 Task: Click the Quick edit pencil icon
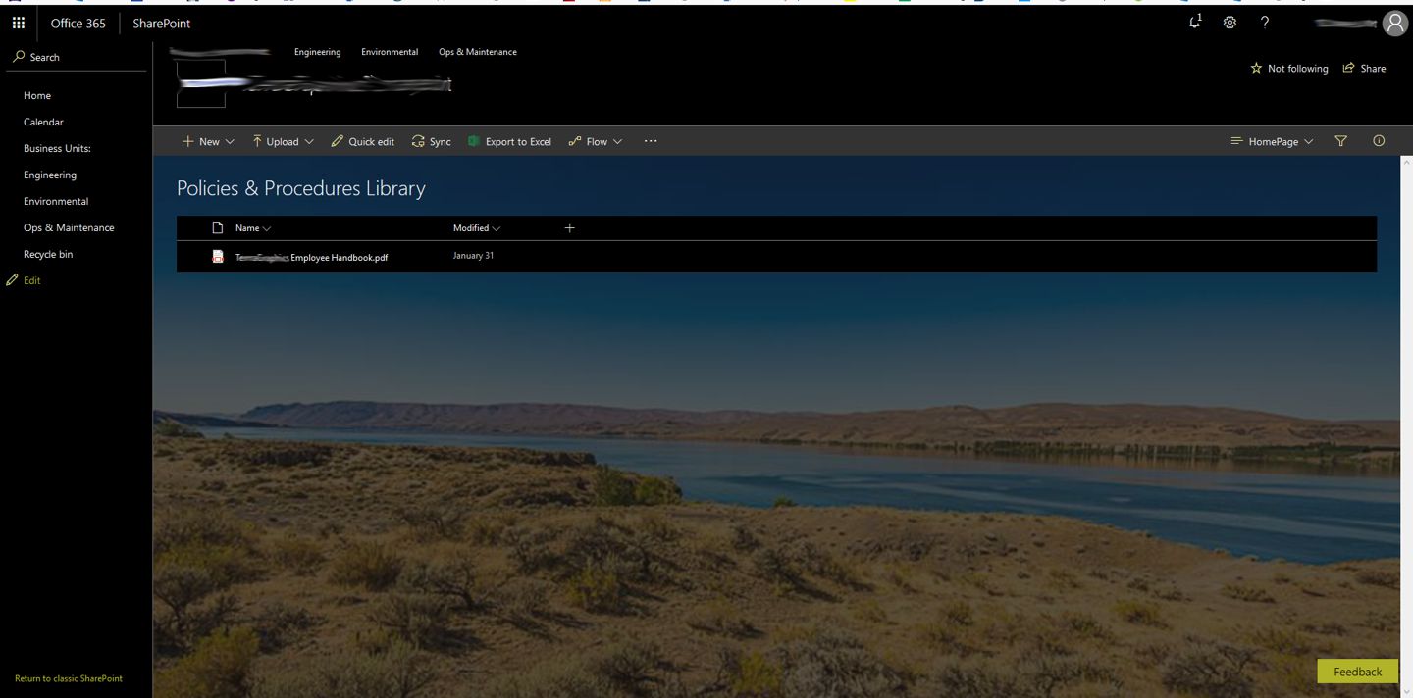pos(338,141)
